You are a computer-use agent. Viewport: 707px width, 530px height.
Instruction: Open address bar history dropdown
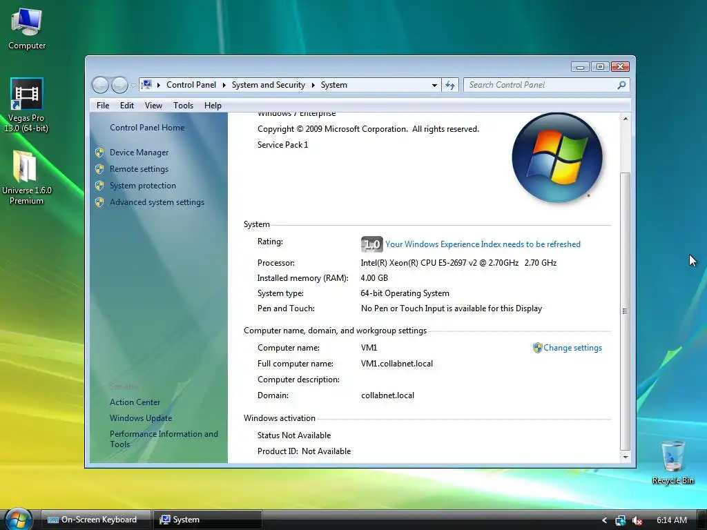coord(434,85)
